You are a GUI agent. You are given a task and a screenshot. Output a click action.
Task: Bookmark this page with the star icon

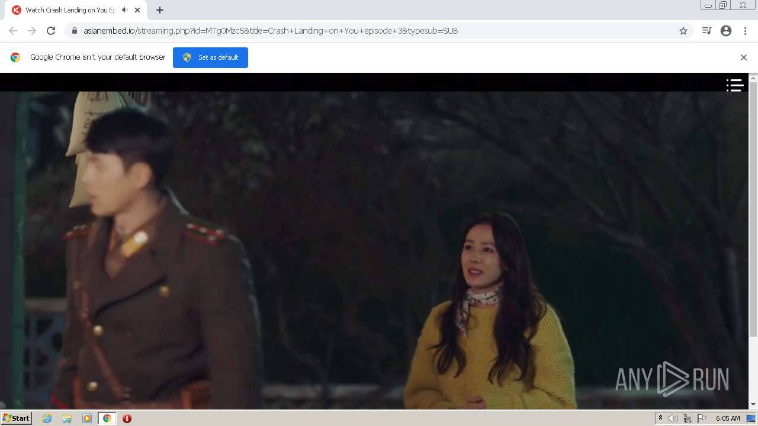(x=683, y=31)
